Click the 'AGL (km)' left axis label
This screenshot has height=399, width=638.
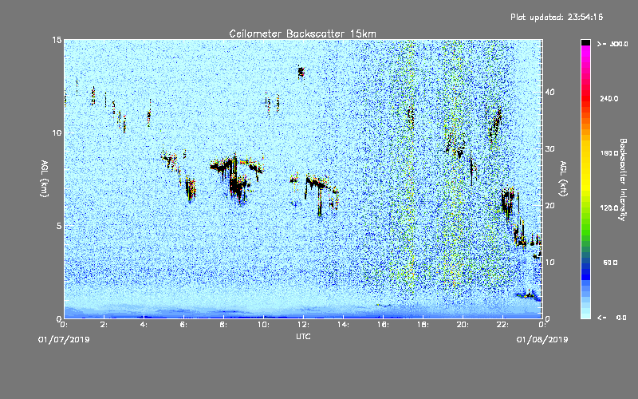[45, 179]
